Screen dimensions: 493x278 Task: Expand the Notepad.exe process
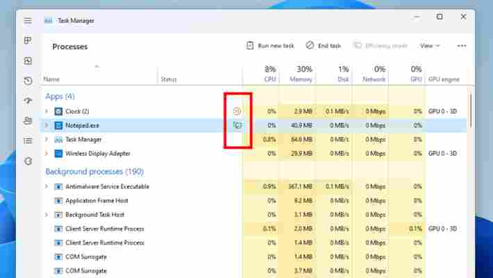pos(47,125)
